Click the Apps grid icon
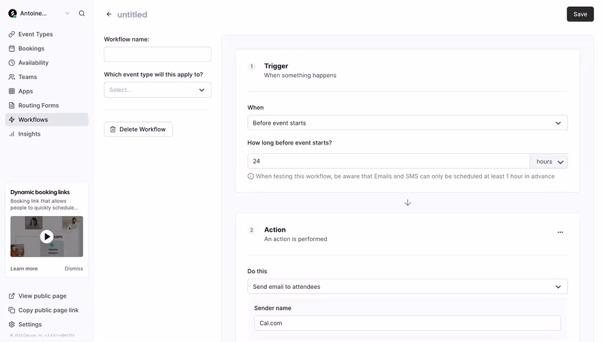The height and width of the screenshot is (342, 604). coord(12,91)
